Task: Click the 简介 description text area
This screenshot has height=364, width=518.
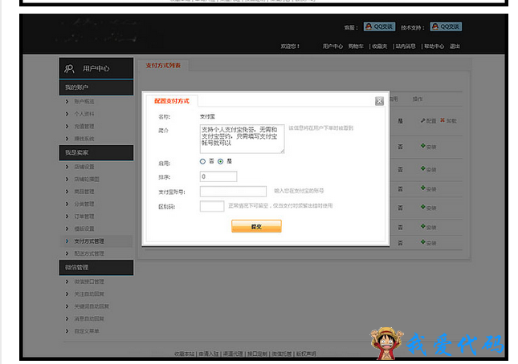Action: tap(243, 139)
